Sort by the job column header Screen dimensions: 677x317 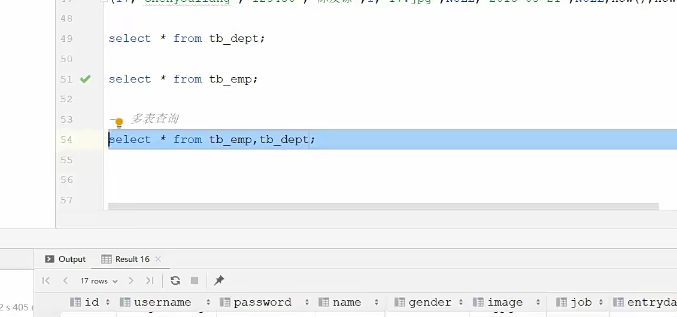point(580,302)
